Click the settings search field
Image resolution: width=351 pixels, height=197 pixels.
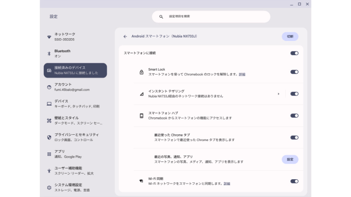coord(211,17)
